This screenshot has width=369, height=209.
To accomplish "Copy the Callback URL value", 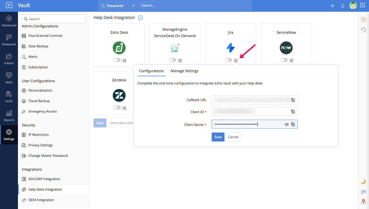I will tap(293, 100).
